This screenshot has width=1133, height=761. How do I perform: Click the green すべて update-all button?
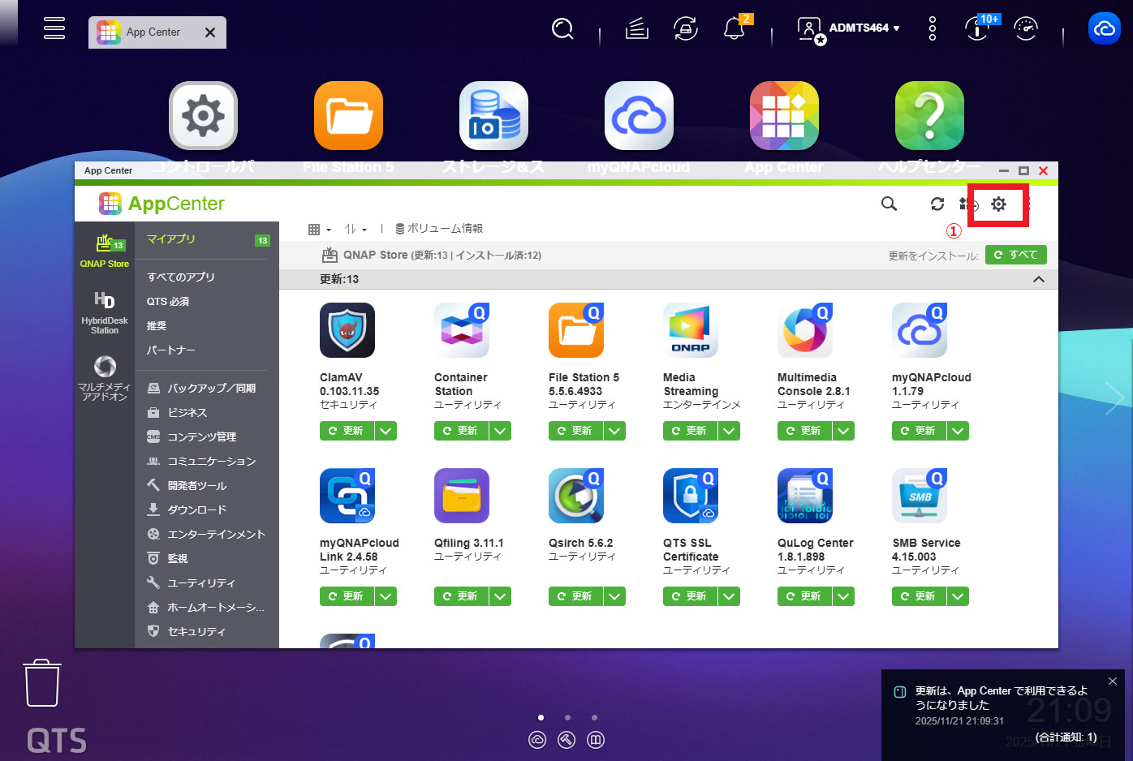click(x=1015, y=255)
